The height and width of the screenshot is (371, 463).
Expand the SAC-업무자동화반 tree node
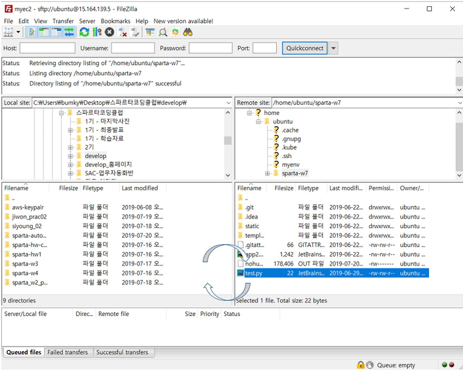coord(71,173)
